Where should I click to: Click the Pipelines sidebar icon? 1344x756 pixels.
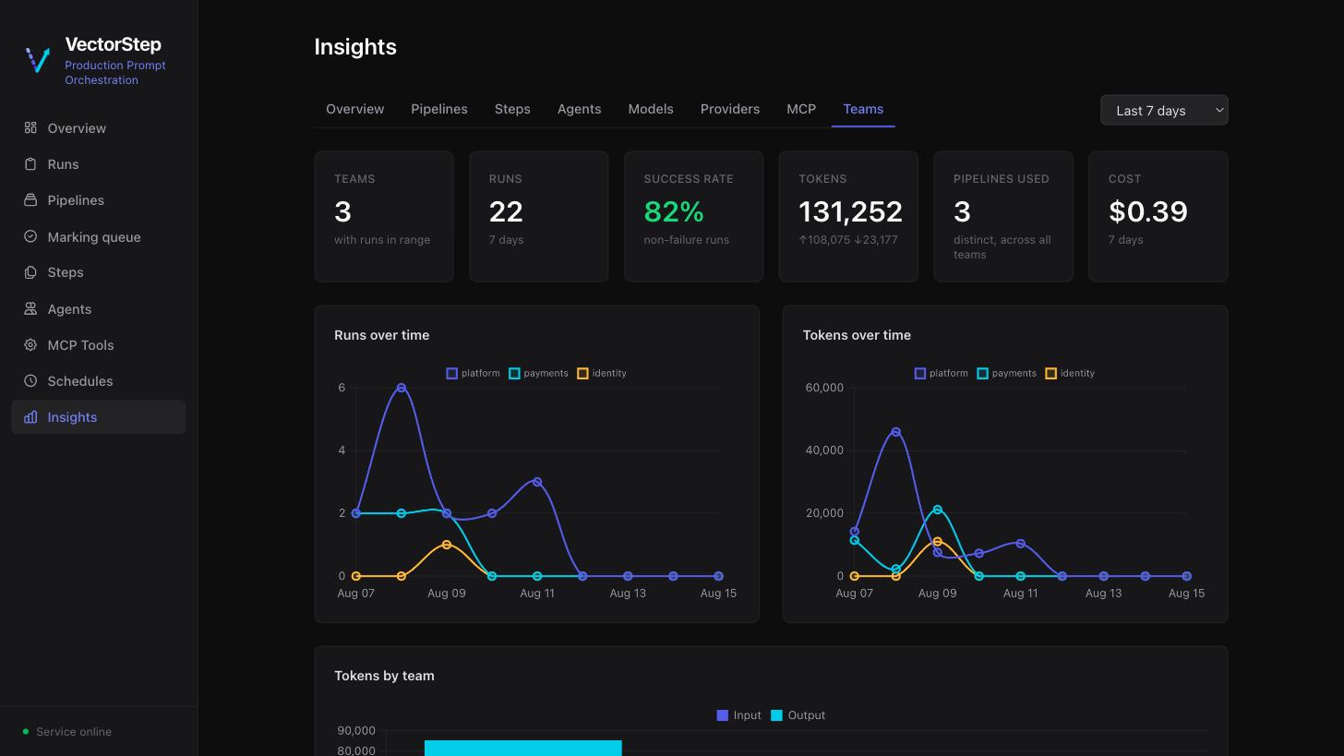click(x=30, y=199)
